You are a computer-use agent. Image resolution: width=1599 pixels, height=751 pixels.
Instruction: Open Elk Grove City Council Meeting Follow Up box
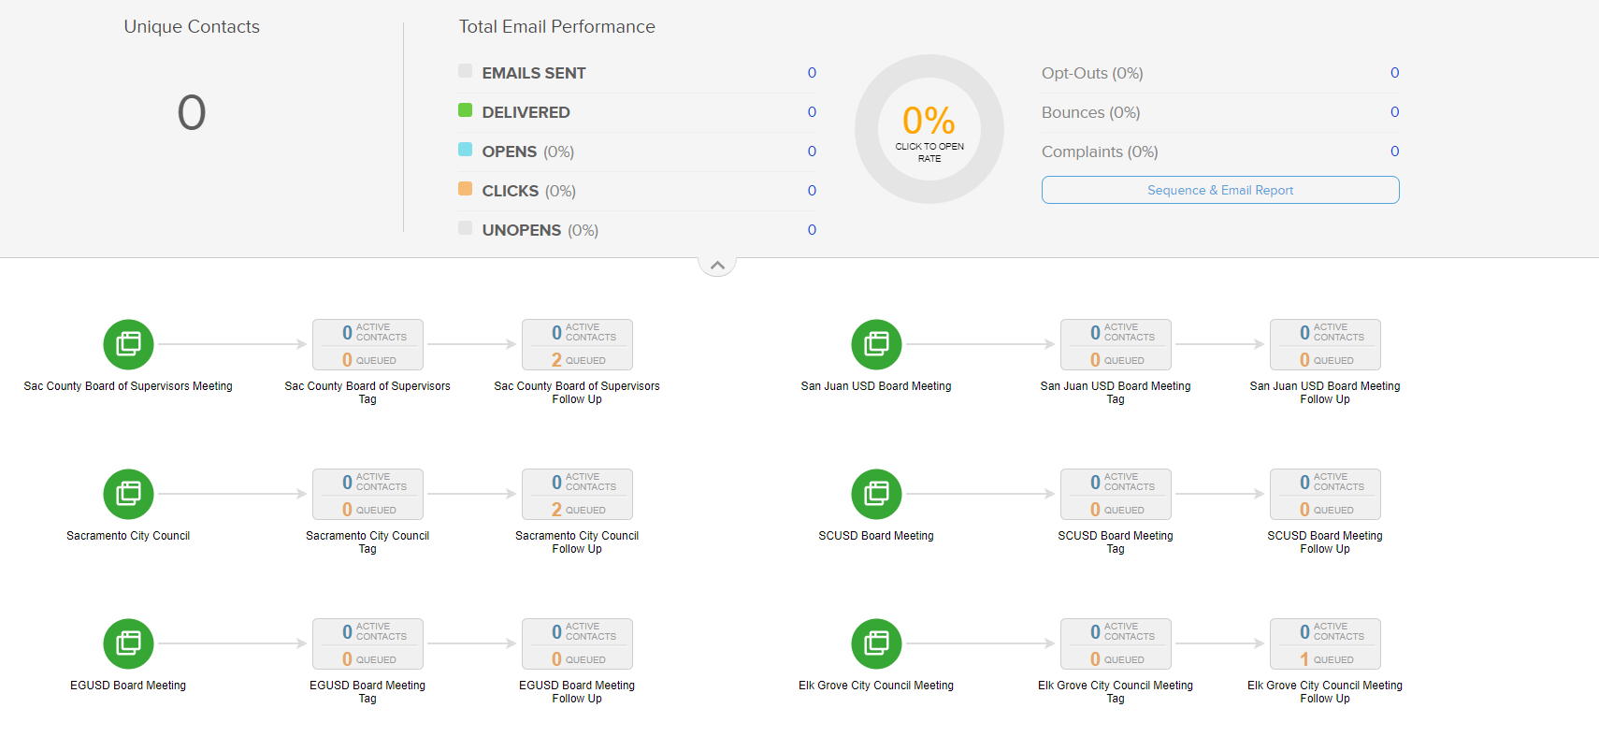pos(1325,644)
